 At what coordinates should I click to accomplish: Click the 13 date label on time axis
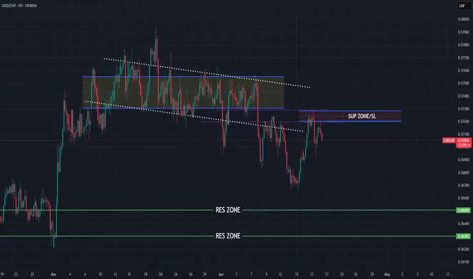448,274
